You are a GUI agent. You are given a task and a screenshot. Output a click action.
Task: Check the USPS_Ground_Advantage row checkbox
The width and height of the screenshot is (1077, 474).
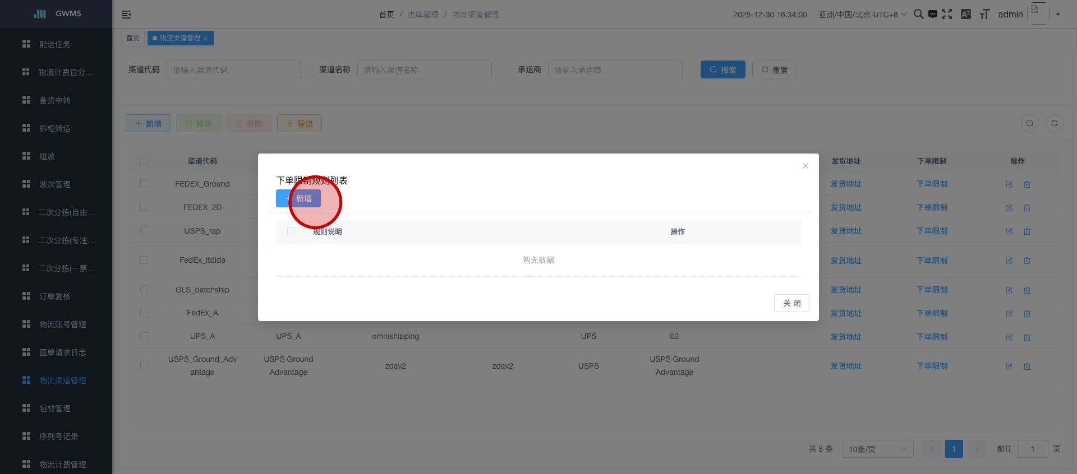click(x=144, y=365)
